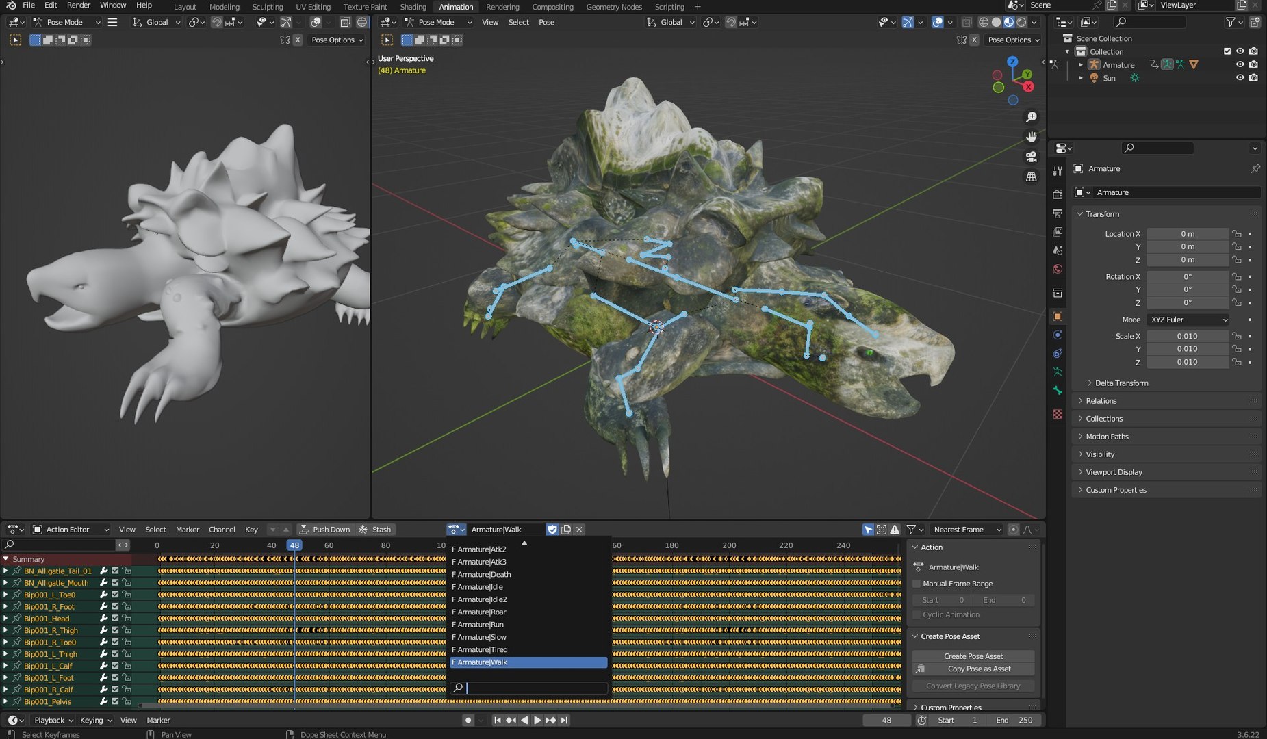Viewport: 1267px width, 739px height.
Task: Select wireframe viewport shading
Action: coord(984,22)
